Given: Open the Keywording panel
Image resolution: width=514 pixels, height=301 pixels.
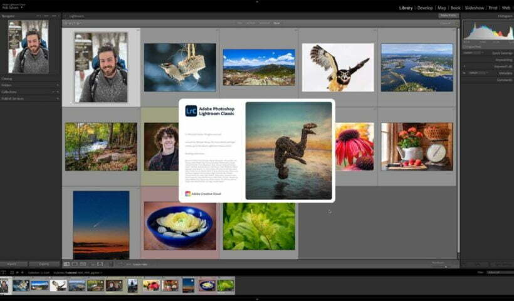Looking at the screenshot, I should 503,60.
